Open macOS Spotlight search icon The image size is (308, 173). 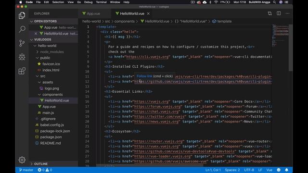tap(274, 2)
